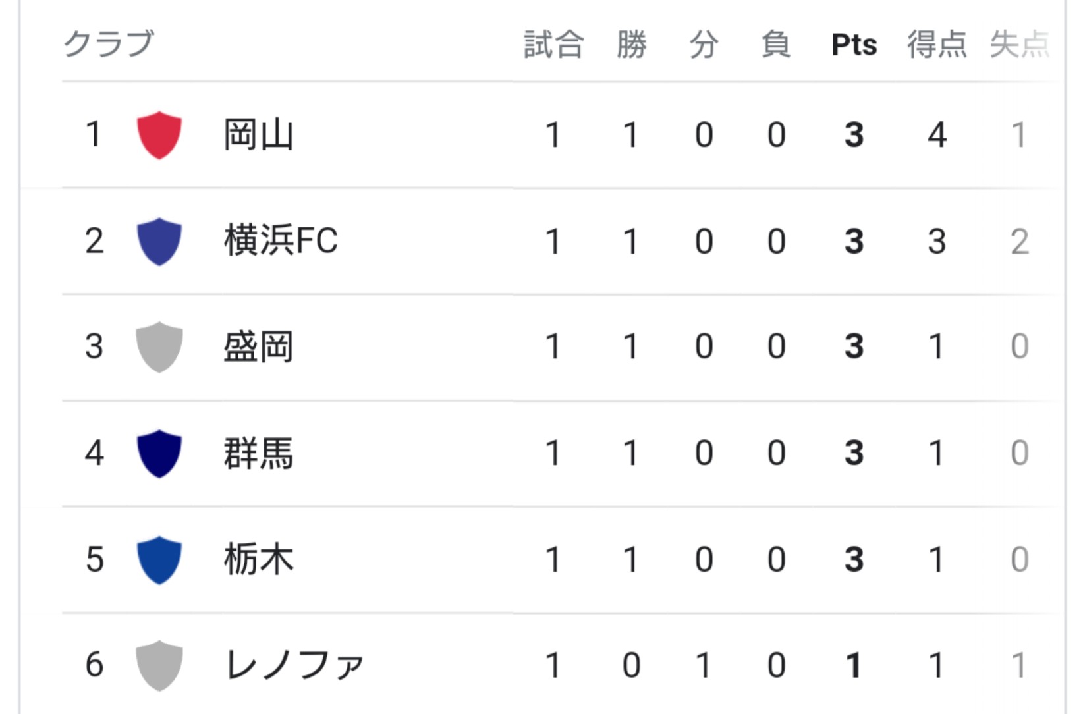1083x714 pixels.
Task: Select the 盛岡 team name
Action: (258, 347)
